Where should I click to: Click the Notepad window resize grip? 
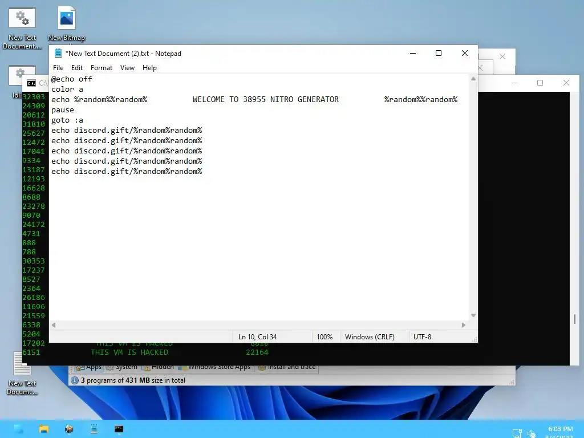click(474, 339)
